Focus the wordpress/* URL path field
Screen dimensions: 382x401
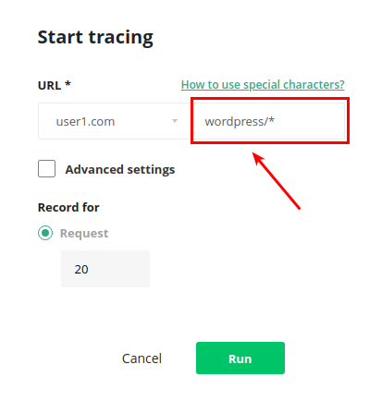pos(267,121)
